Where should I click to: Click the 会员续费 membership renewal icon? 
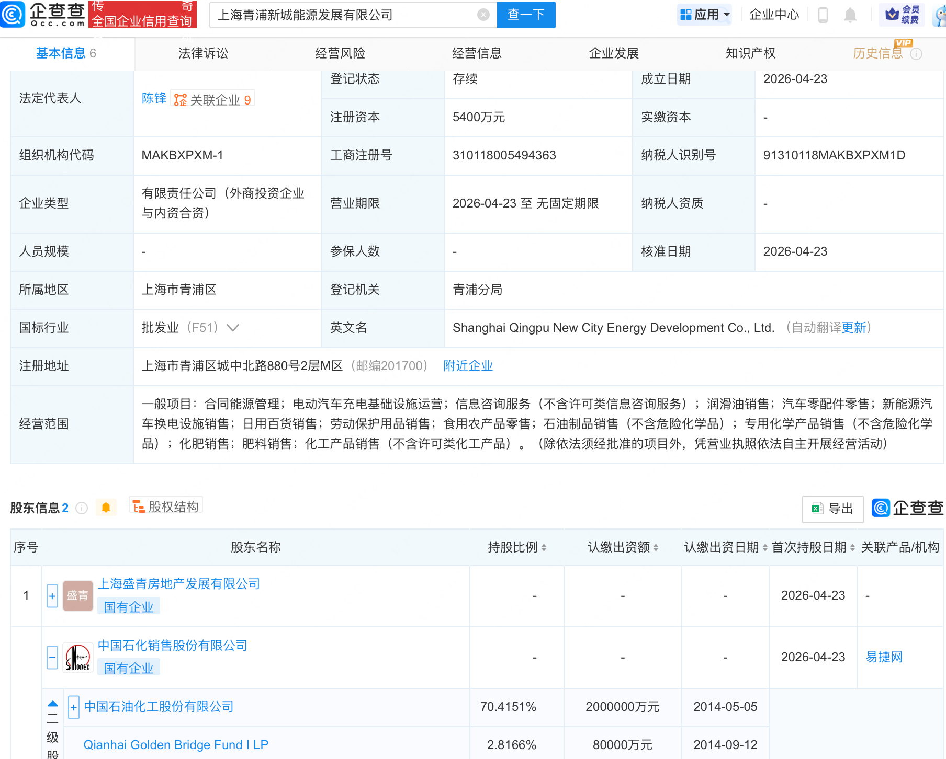(902, 15)
